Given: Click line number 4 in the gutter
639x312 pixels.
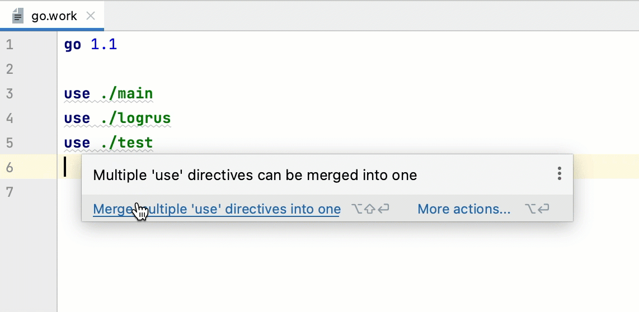Looking at the screenshot, I should point(9,119).
